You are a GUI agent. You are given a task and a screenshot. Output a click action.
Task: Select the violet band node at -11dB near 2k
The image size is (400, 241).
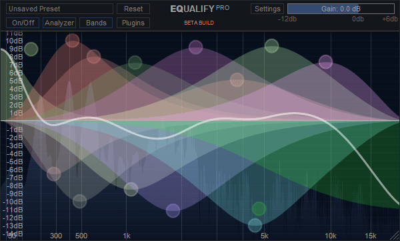pyautogui.click(x=173, y=211)
